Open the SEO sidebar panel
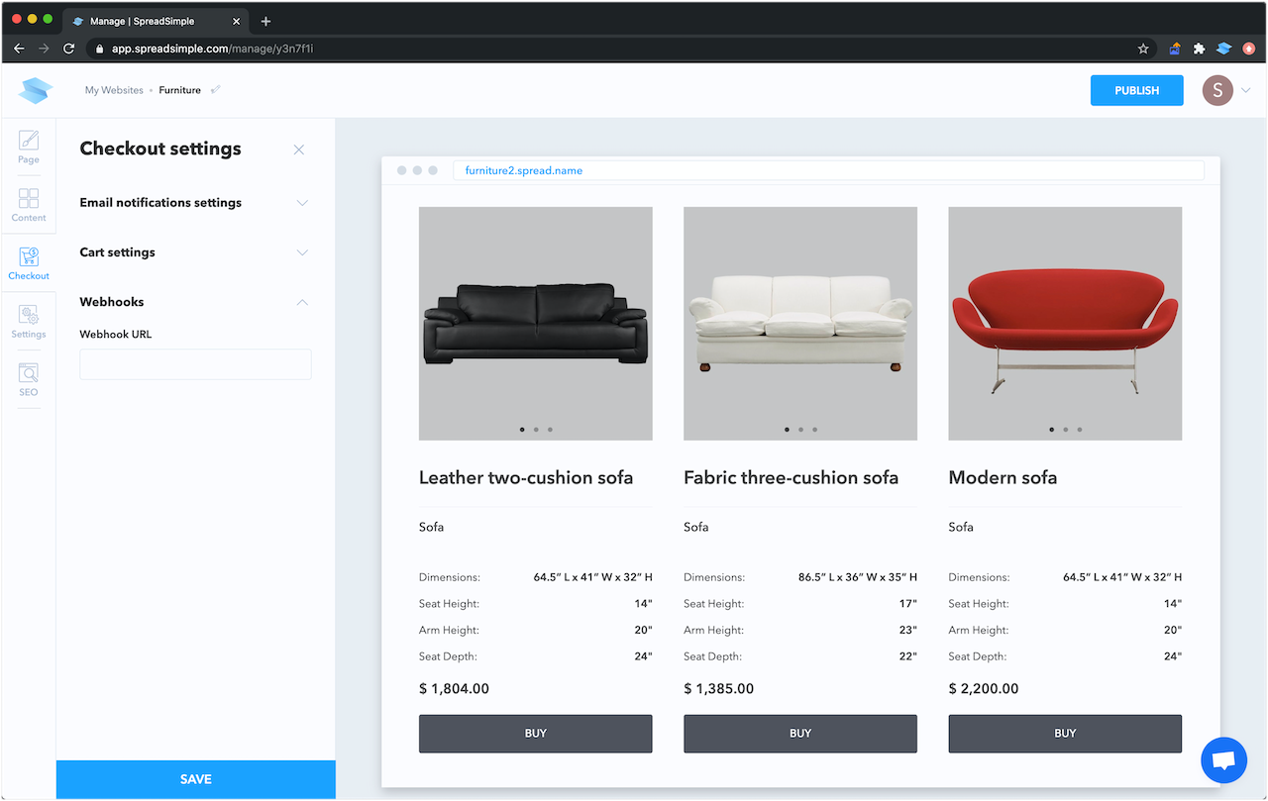 pos(29,380)
